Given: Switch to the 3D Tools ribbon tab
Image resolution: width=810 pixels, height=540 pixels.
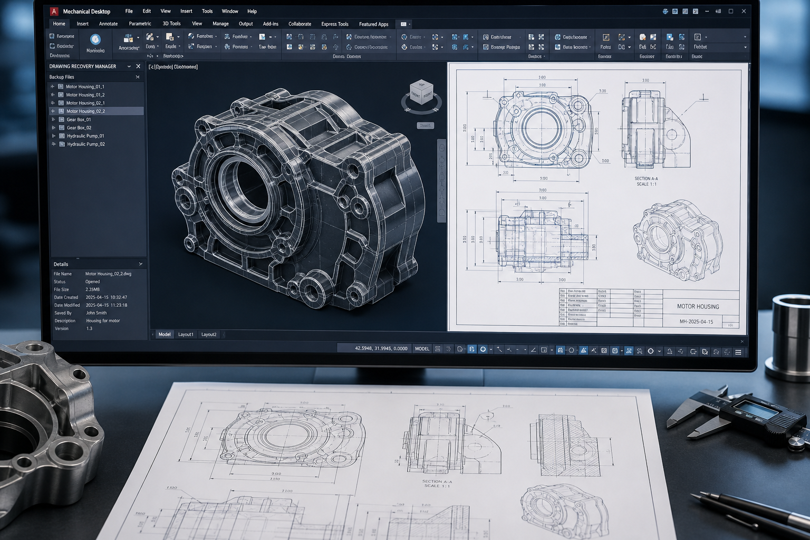Looking at the screenshot, I should pos(171,24).
